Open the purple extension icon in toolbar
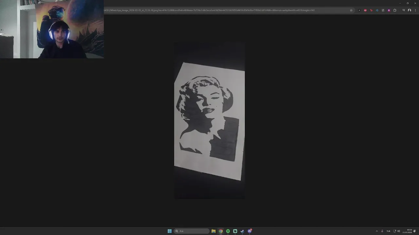Viewport: 419px width, 235px height. point(389,10)
